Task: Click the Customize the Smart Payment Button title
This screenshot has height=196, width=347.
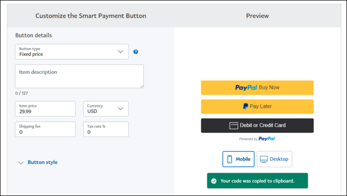Action: [91, 16]
